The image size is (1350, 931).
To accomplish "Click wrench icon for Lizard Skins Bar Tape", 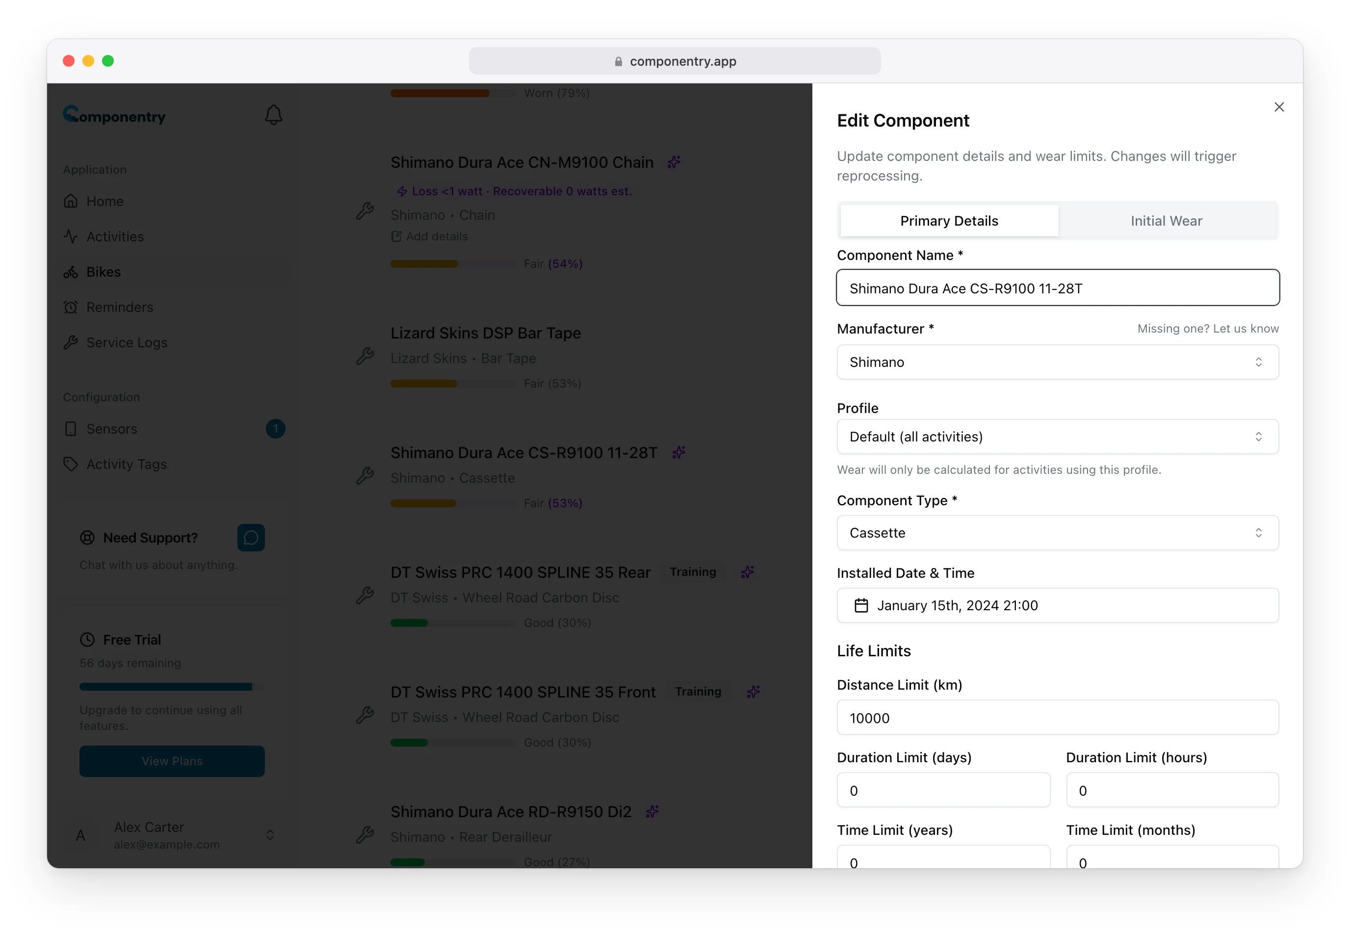I will coord(365,356).
